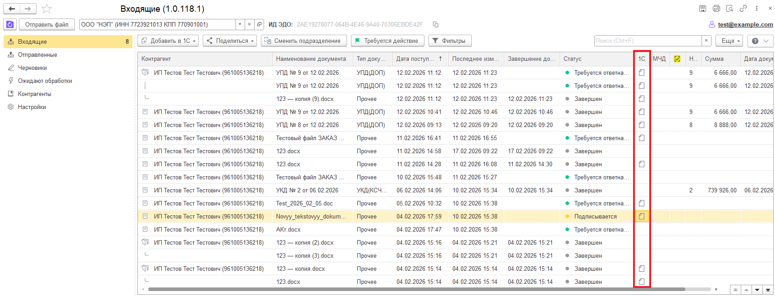Open Черновики section in sidebar

(x=32, y=68)
